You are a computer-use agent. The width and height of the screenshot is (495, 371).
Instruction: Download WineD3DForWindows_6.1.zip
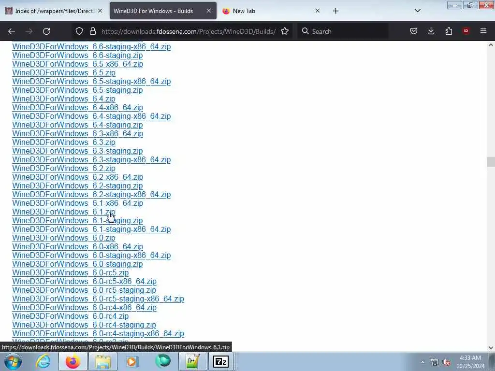tap(64, 212)
